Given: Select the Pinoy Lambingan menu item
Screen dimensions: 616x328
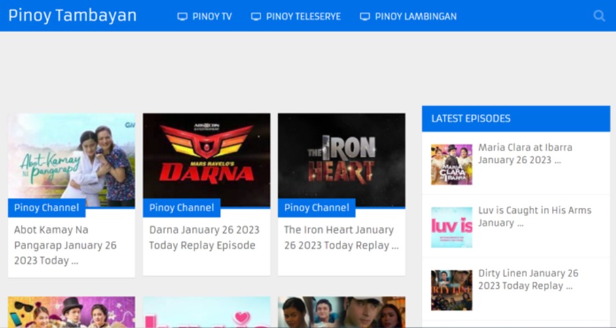Looking at the screenshot, I should 415,16.
